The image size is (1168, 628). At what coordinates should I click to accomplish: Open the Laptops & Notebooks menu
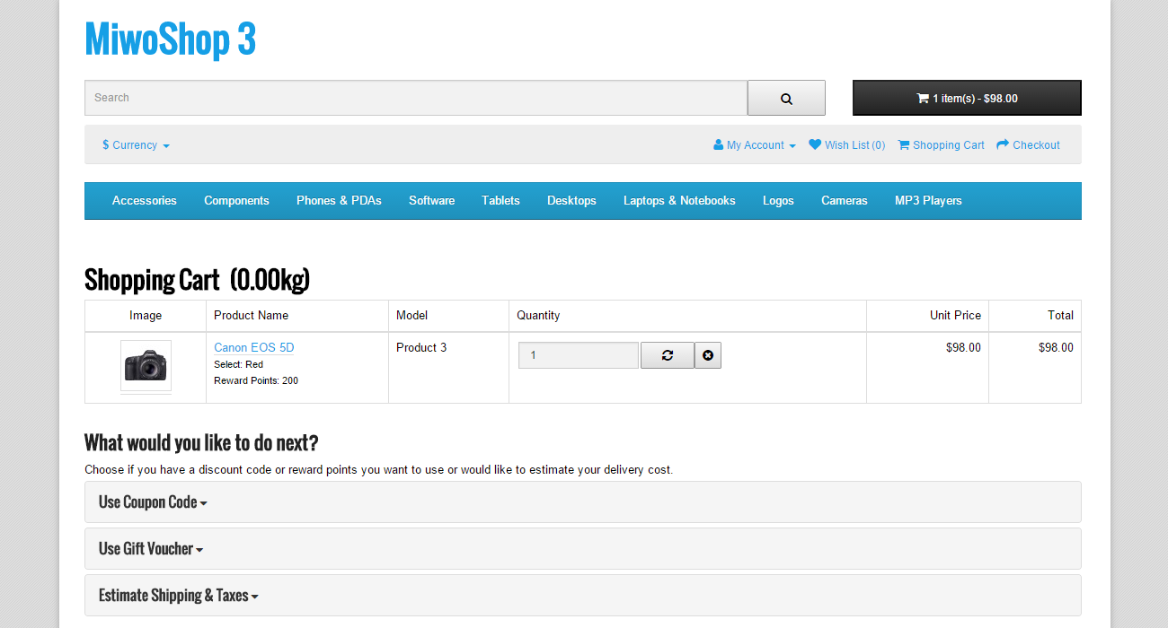[x=679, y=201]
